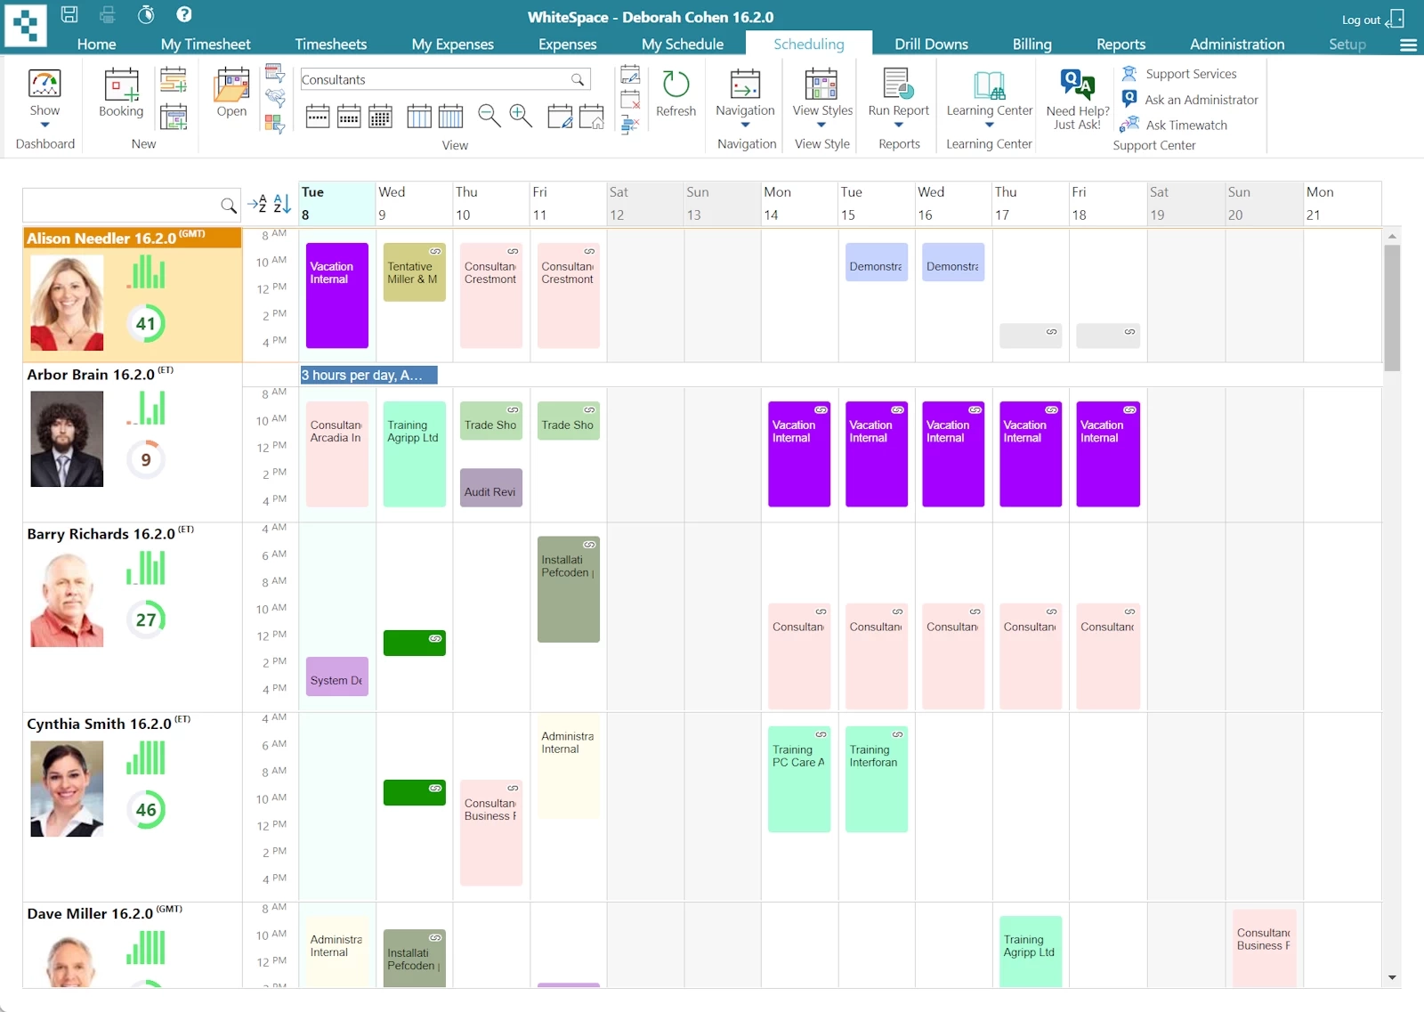Expand the Learning Center dropdown arrow
This screenshot has width=1424, height=1012.
point(989,125)
